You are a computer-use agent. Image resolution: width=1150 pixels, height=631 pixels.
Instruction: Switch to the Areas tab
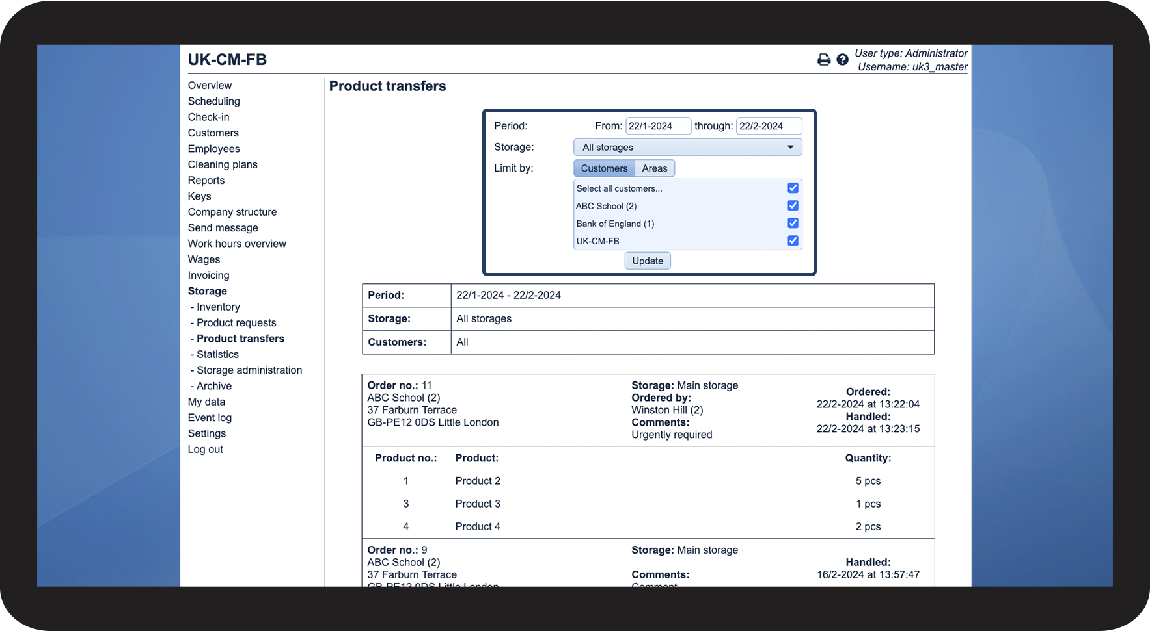point(654,168)
